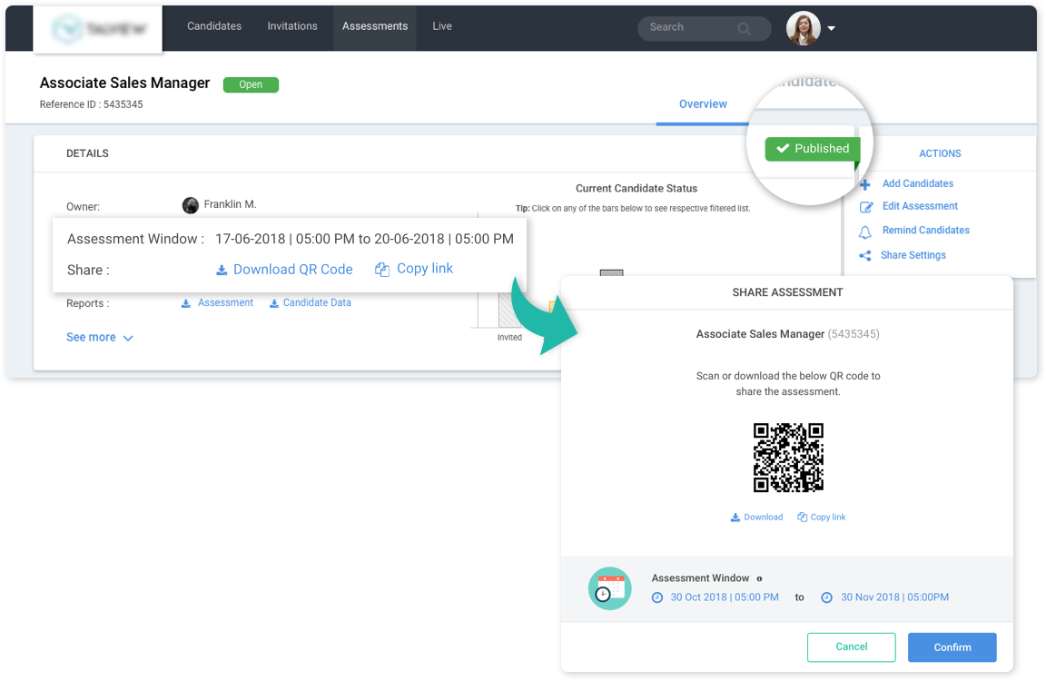Click the search magnifier icon
1046x681 pixels.
(x=744, y=28)
